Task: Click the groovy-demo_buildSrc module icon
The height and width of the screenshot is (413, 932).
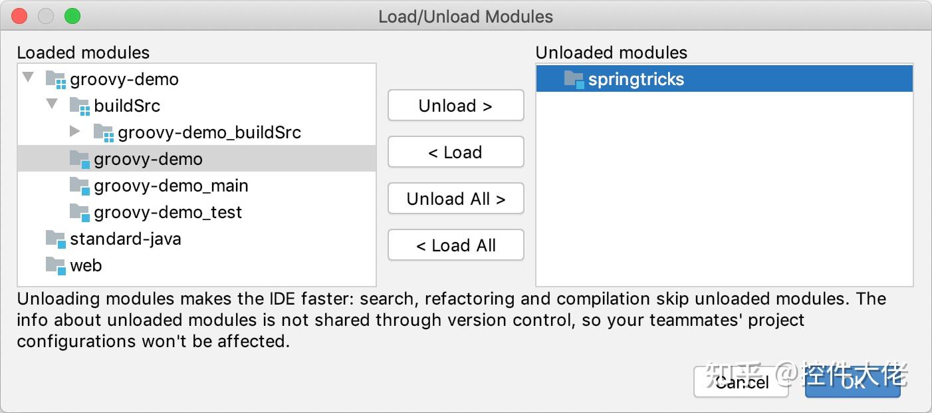Action: (105, 132)
